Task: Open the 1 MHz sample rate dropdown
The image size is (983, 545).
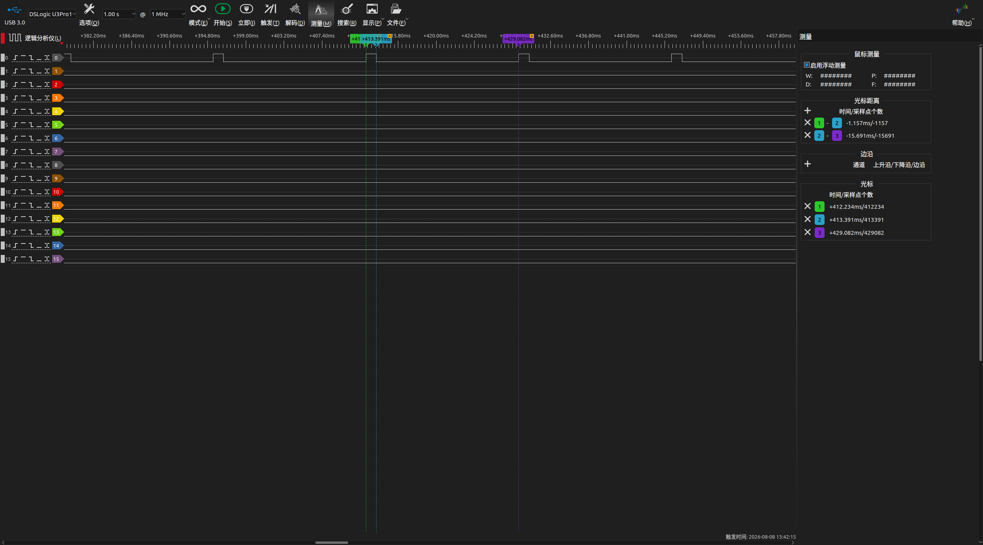Action: (x=168, y=14)
